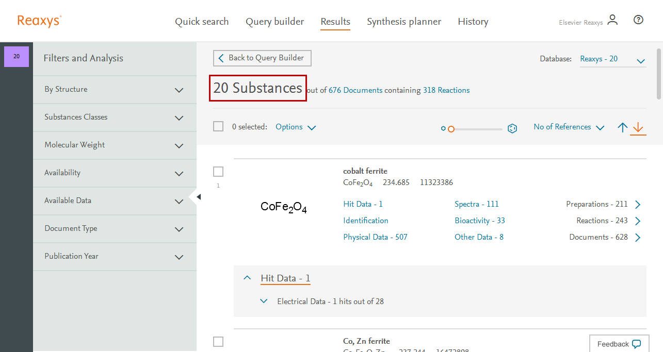
Task: Check the Co, Zn ferrite checkbox
Action: [x=218, y=341]
